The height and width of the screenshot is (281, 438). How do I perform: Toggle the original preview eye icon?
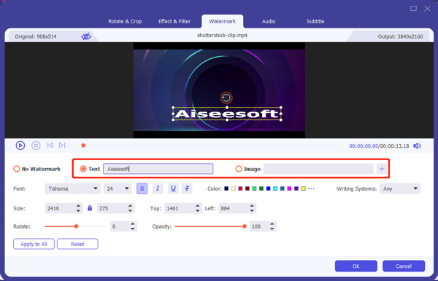[86, 36]
